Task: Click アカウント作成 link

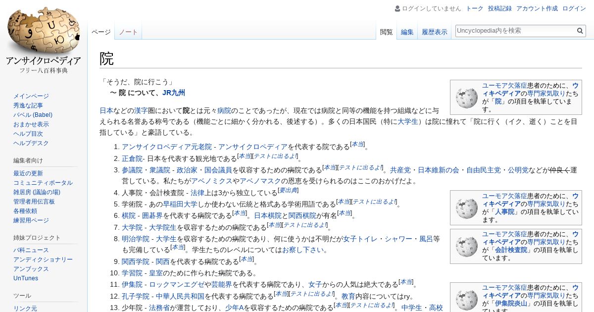Action: click(537, 8)
